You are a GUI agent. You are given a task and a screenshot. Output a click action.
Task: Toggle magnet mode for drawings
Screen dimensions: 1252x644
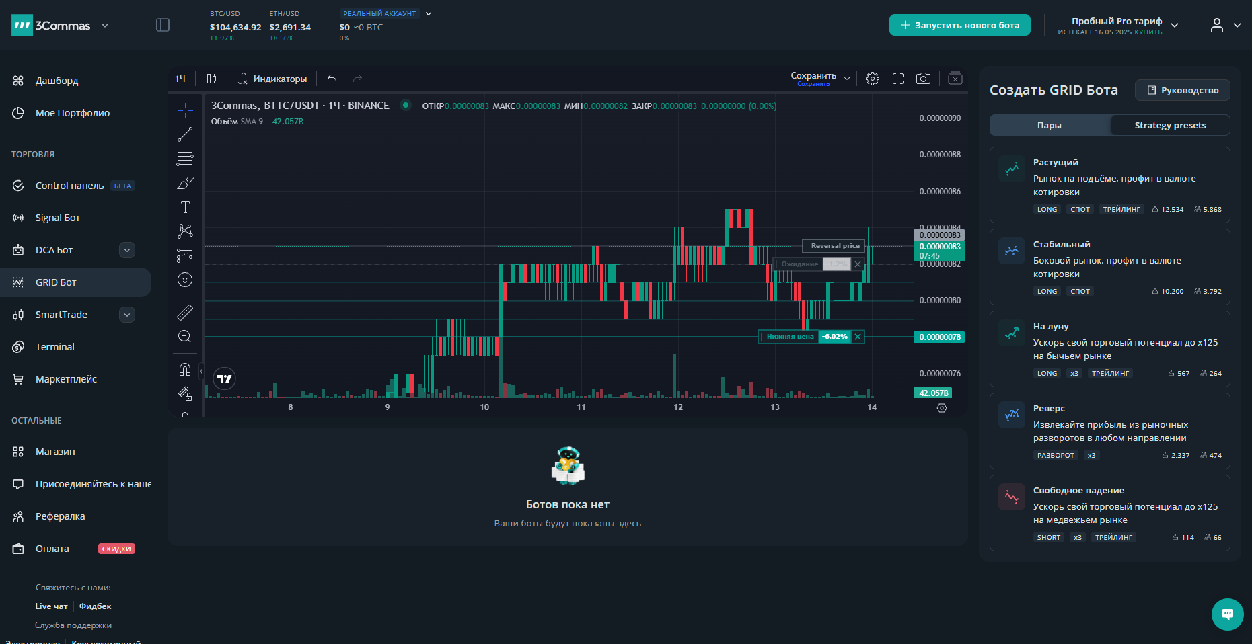point(185,369)
